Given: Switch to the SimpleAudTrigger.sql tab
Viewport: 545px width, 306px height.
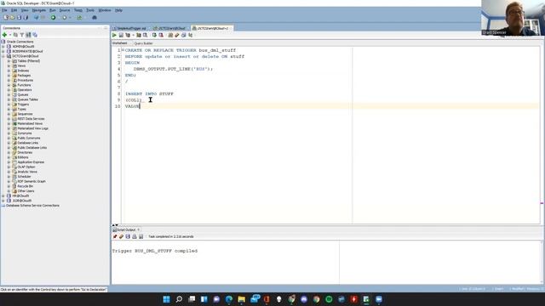Looking at the screenshot, I should [x=131, y=28].
